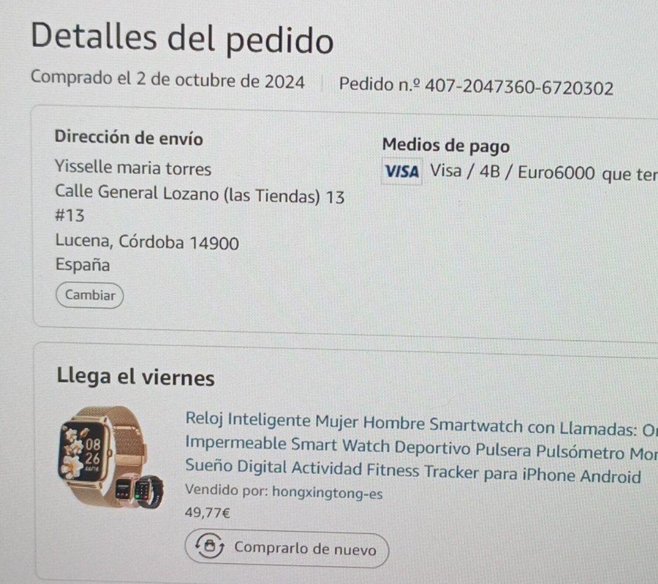Select the Lucena, Córdoba 14900 line
The height and width of the screenshot is (584, 658).
[x=147, y=242]
